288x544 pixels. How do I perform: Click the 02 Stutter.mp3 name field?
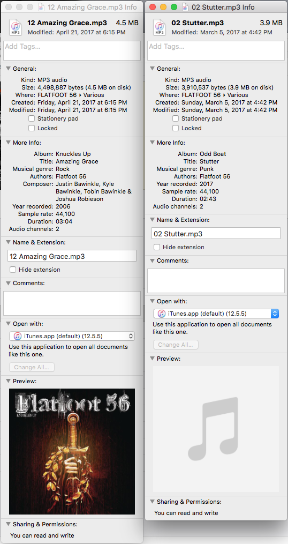tap(216, 234)
